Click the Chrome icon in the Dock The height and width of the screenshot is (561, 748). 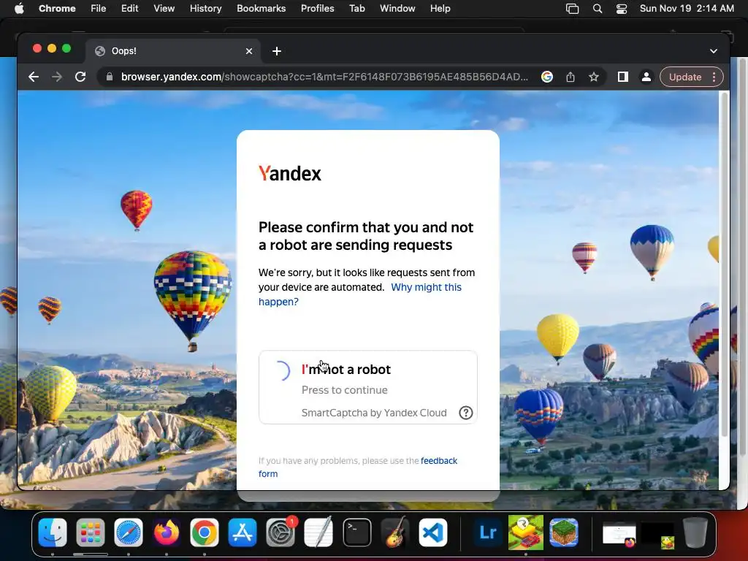click(x=205, y=533)
